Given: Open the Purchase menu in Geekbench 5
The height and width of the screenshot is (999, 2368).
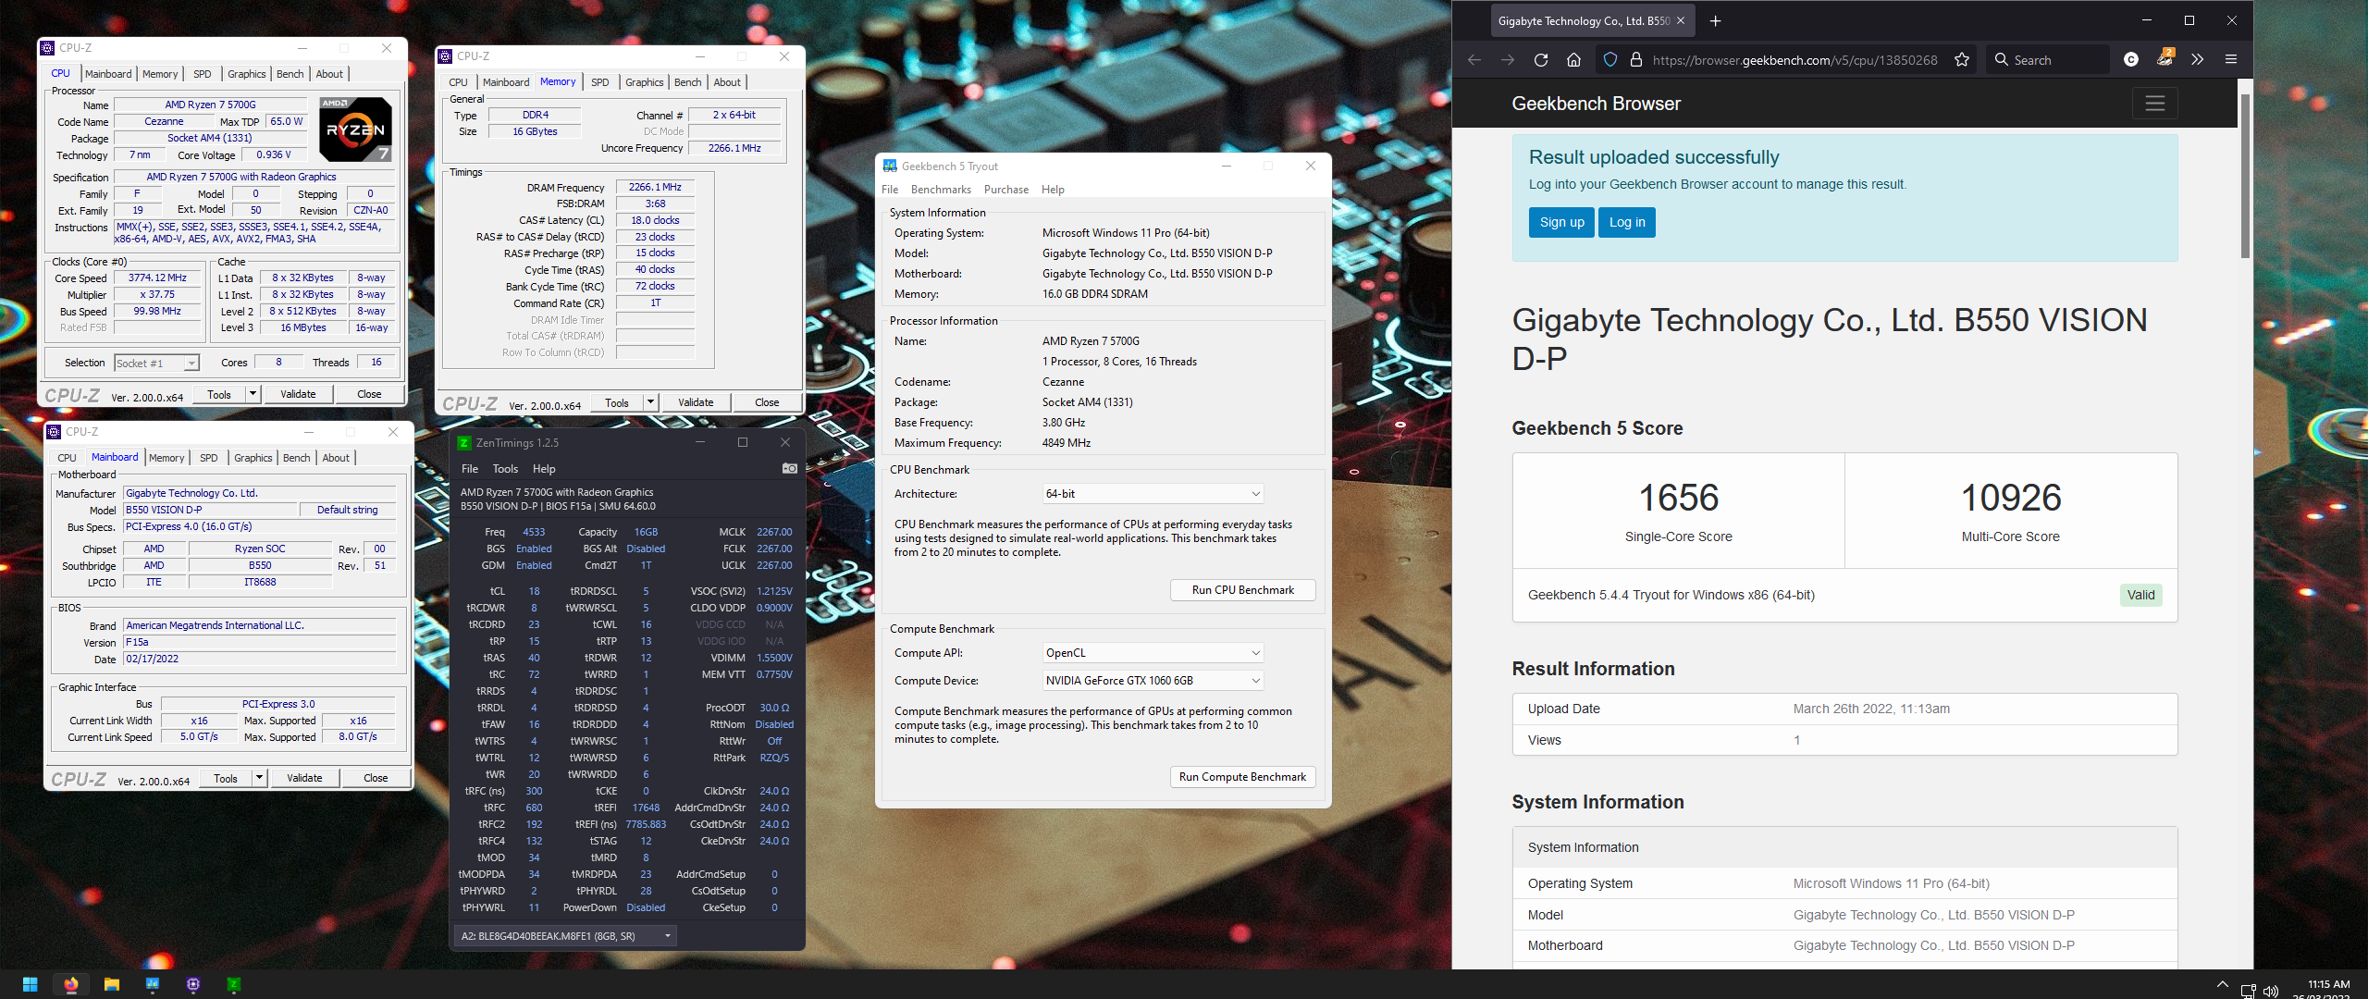Looking at the screenshot, I should pyautogui.click(x=1006, y=190).
